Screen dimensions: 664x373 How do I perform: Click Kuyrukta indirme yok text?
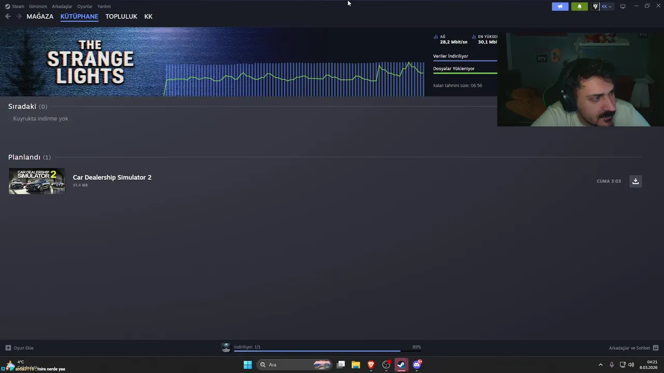click(40, 119)
